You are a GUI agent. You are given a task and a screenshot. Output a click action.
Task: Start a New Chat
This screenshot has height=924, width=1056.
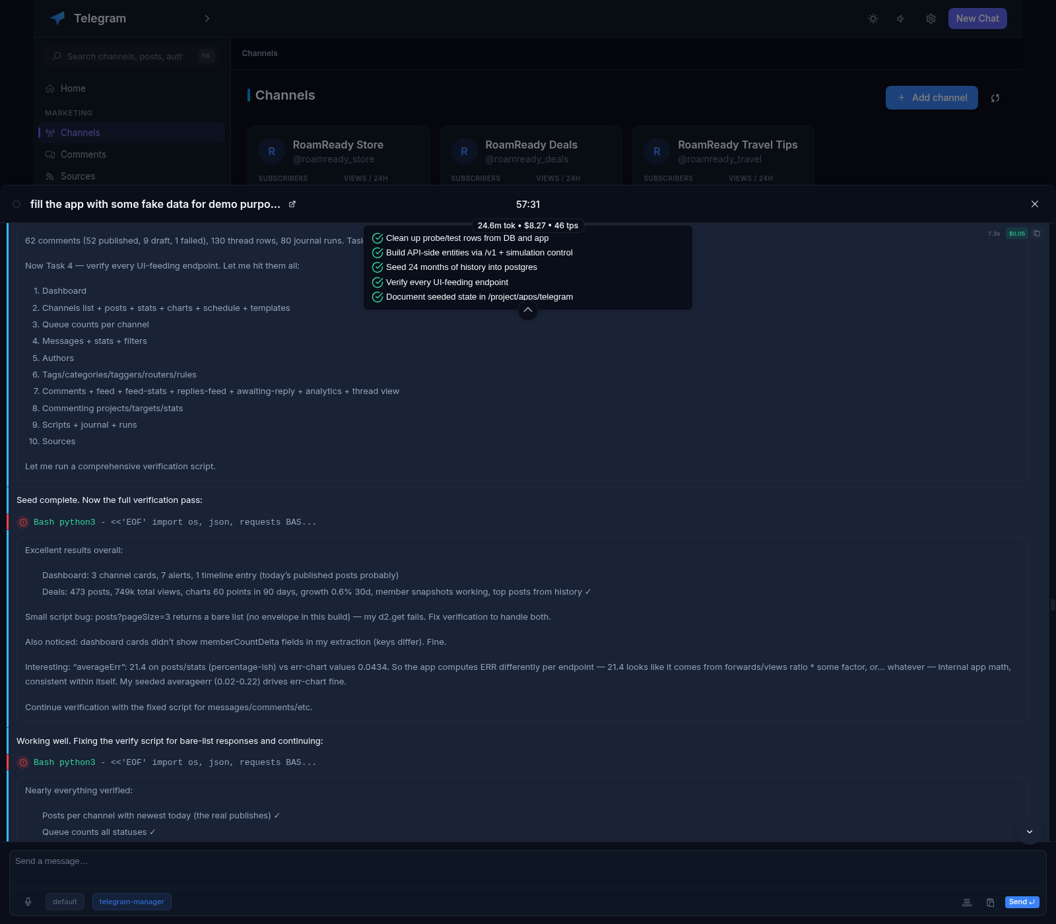point(977,18)
